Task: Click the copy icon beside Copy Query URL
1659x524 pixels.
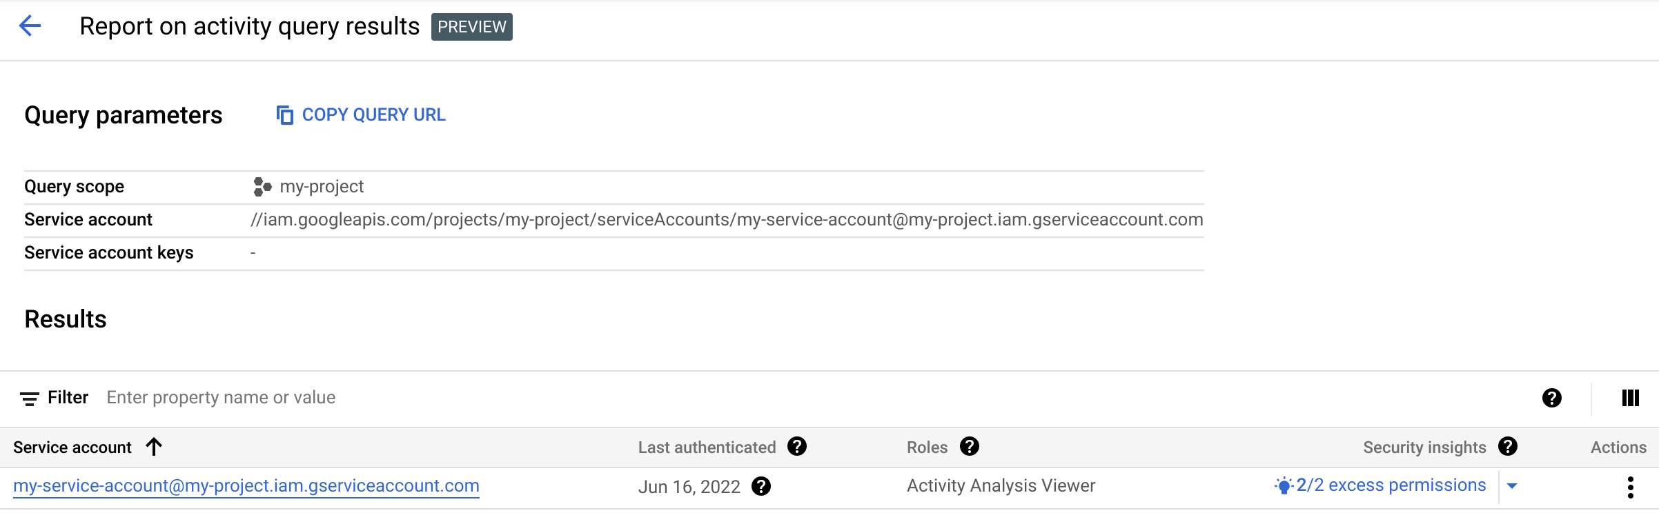Action: click(284, 115)
